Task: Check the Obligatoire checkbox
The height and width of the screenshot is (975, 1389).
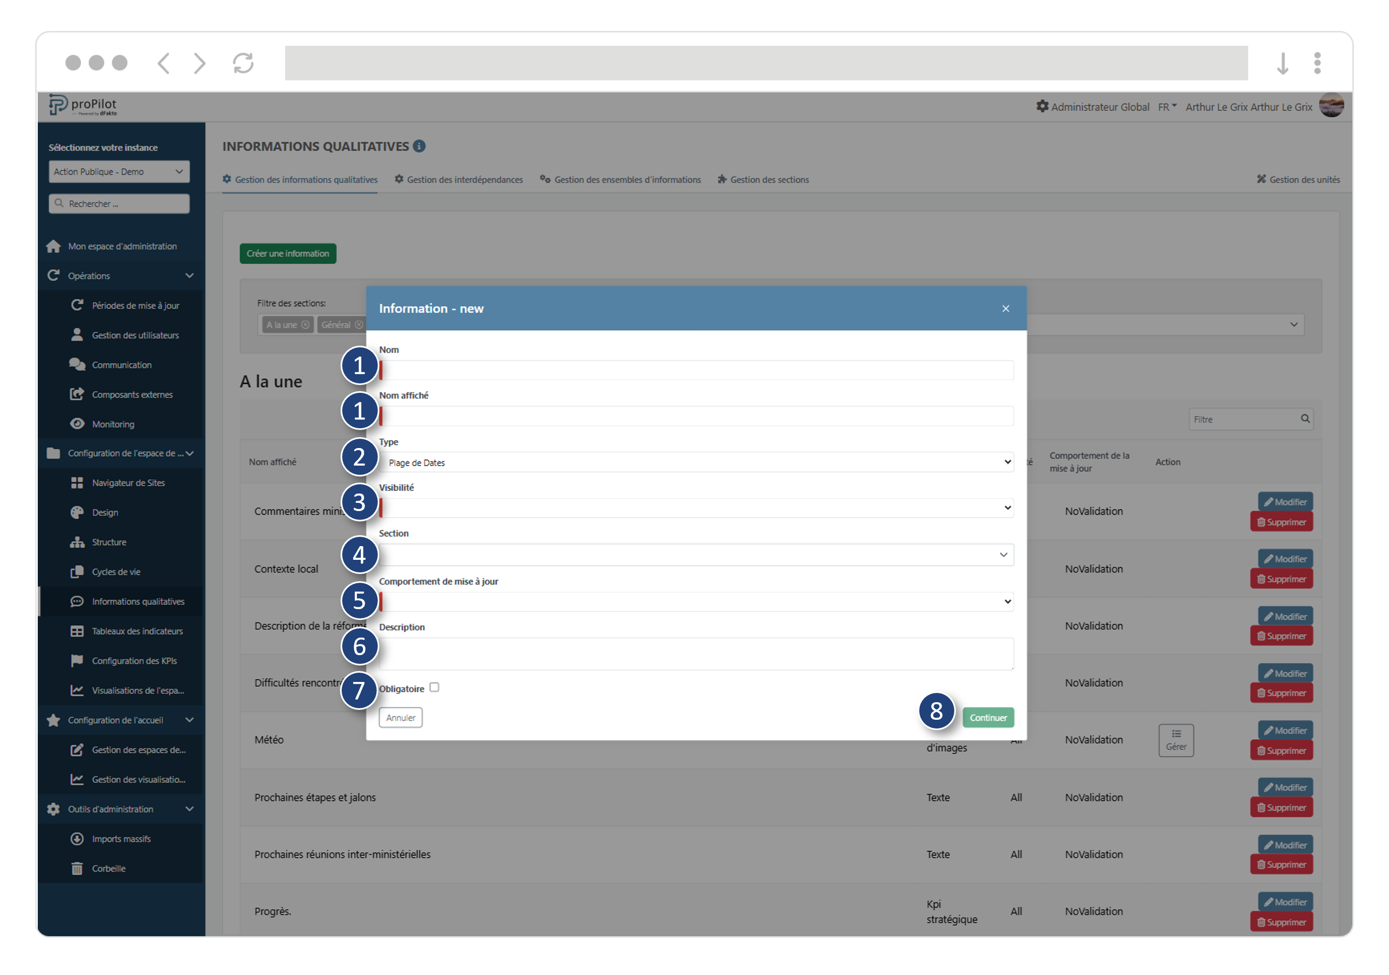Action: coord(434,687)
